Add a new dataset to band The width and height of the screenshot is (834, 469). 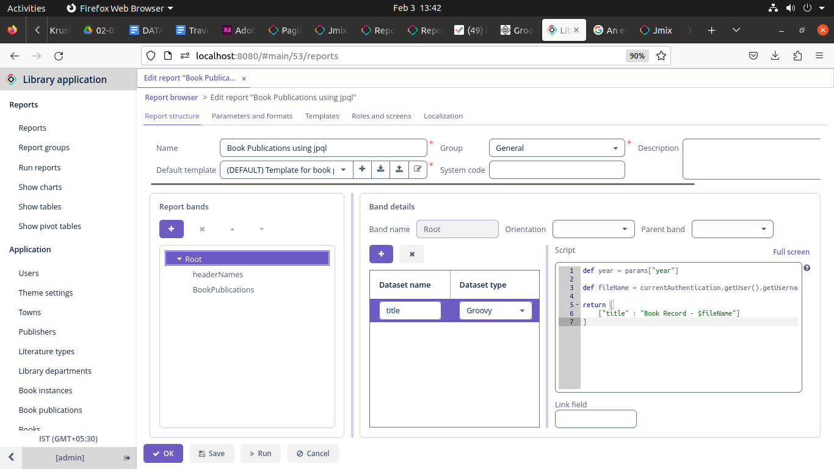click(x=382, y=254)
